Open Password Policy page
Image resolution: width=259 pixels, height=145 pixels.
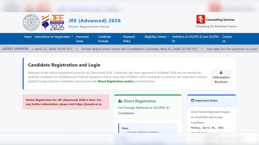[x=129, y=39]
